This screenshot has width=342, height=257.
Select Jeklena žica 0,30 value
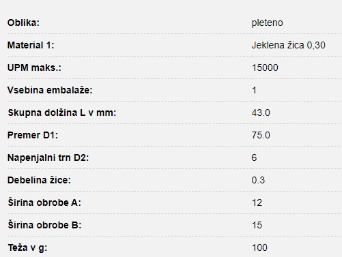(288, 45)
